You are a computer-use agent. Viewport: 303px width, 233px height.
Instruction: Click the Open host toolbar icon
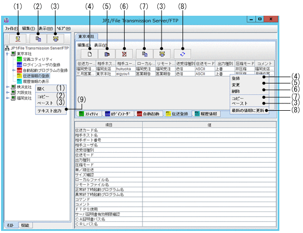(18, 39)
